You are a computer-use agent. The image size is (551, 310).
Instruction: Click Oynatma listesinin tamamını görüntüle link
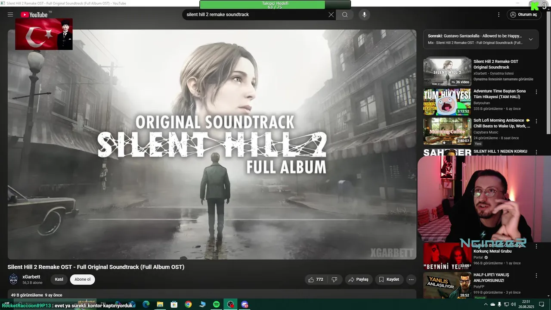[503, 79]
